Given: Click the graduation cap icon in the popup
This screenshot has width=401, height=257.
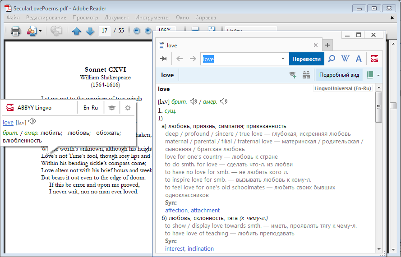Looking at the screenshot, I should click(x=111, y=108).
